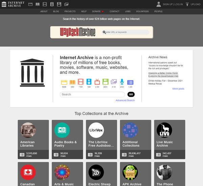Image resolution: width=203 pixels, height=186 pixels.
Task: Click the blue list icon labeled 1.2M
Action: point(130,82)
